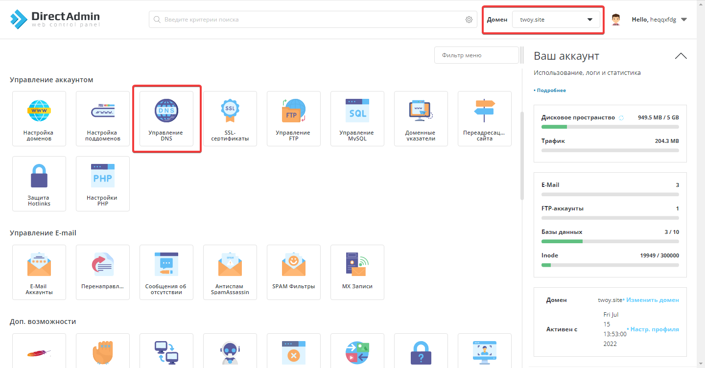Image resolution: width=705 pixels, height=368 pixels.
Task: Click the search settings gear icon
Action: [x=469, y=20]
